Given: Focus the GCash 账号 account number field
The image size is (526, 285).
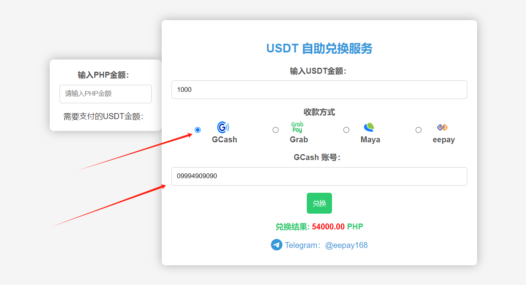Looking at the screenshot, I should (319, 176).
